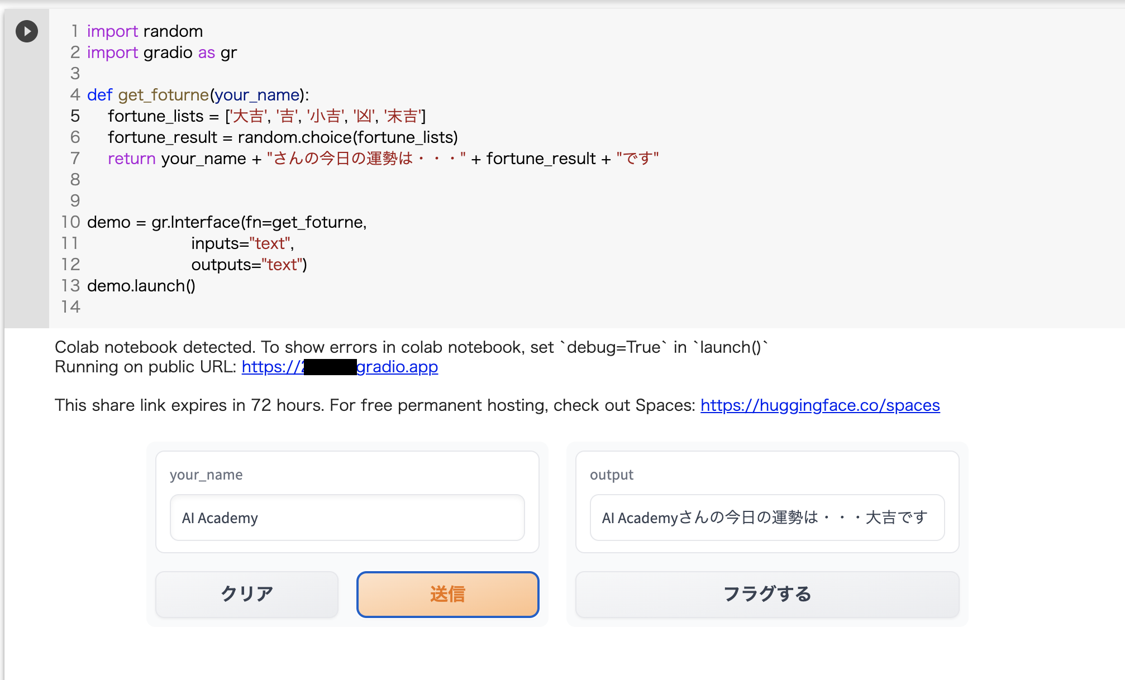Click the demo.launch() line
The height and width of the screenshot is (680, 1125).
coord(141,286)
